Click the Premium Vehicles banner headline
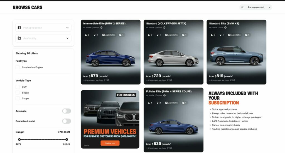285x153 pixels. pos(110,131)
